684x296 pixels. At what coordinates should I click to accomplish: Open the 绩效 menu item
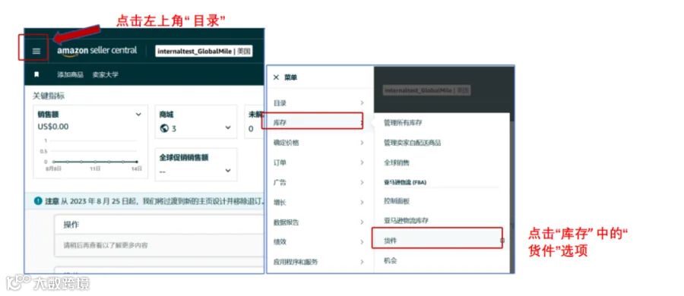tap(320, 241)
